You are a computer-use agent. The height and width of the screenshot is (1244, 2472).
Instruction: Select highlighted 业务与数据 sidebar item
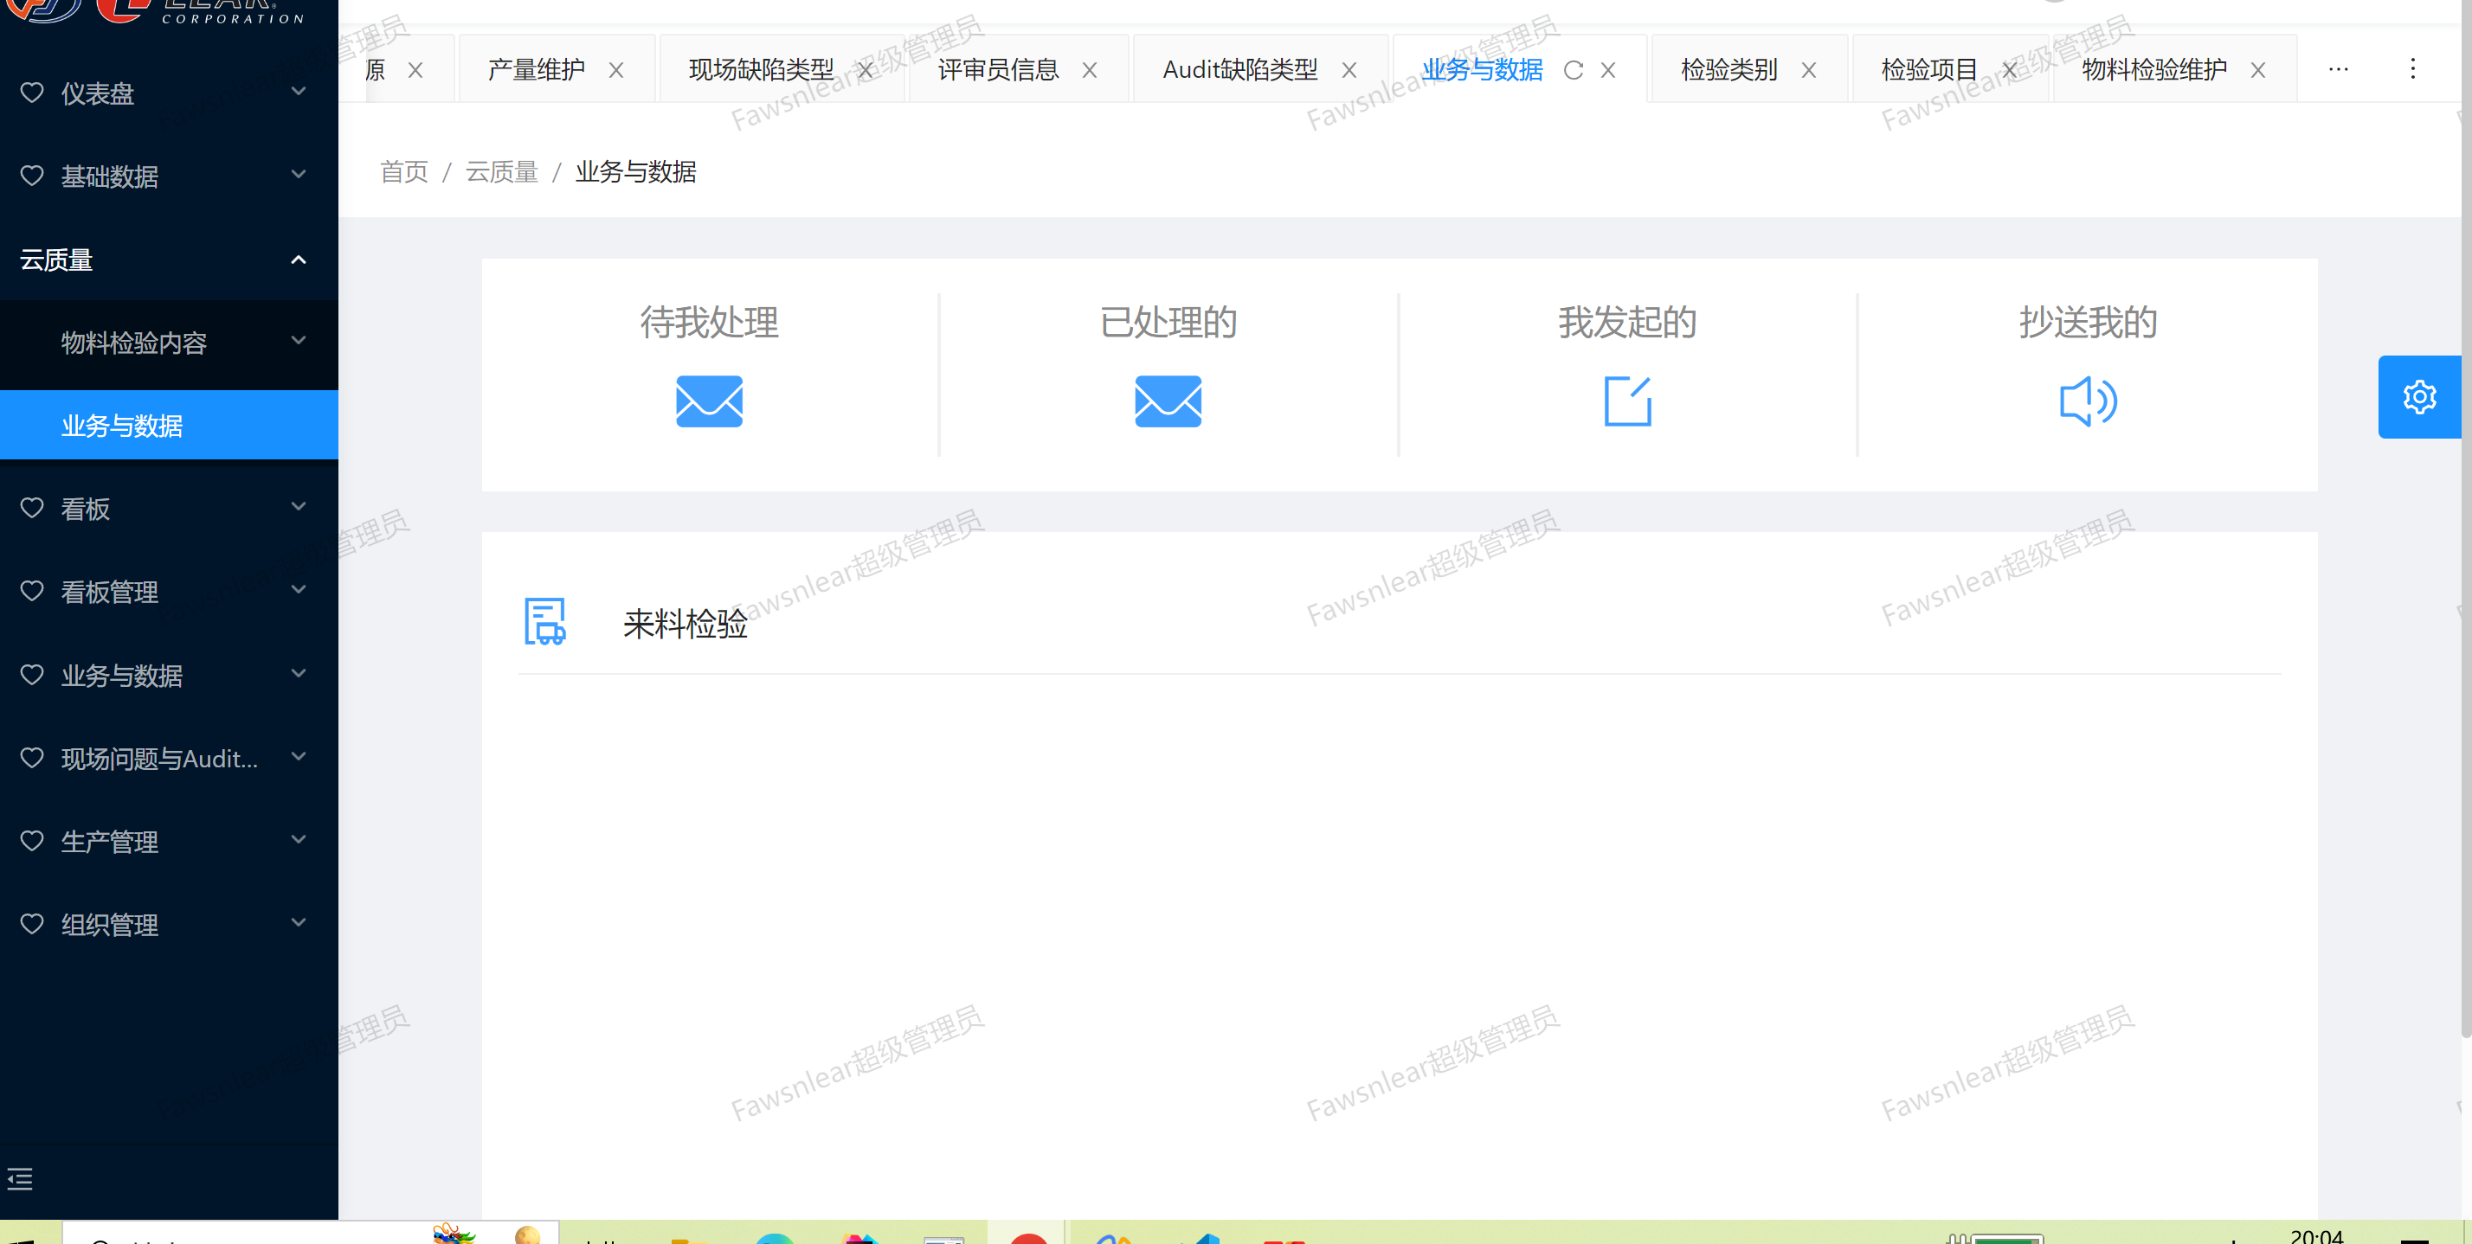tap(169, 425)
